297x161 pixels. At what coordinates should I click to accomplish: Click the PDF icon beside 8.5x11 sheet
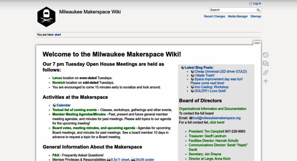coord(108,159)
